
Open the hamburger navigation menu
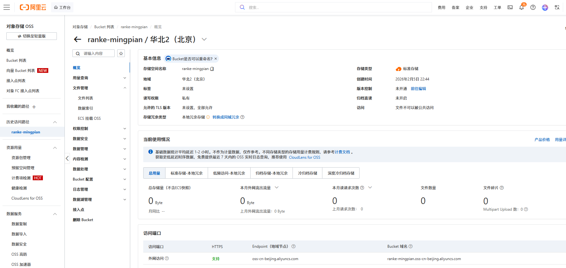7,7
